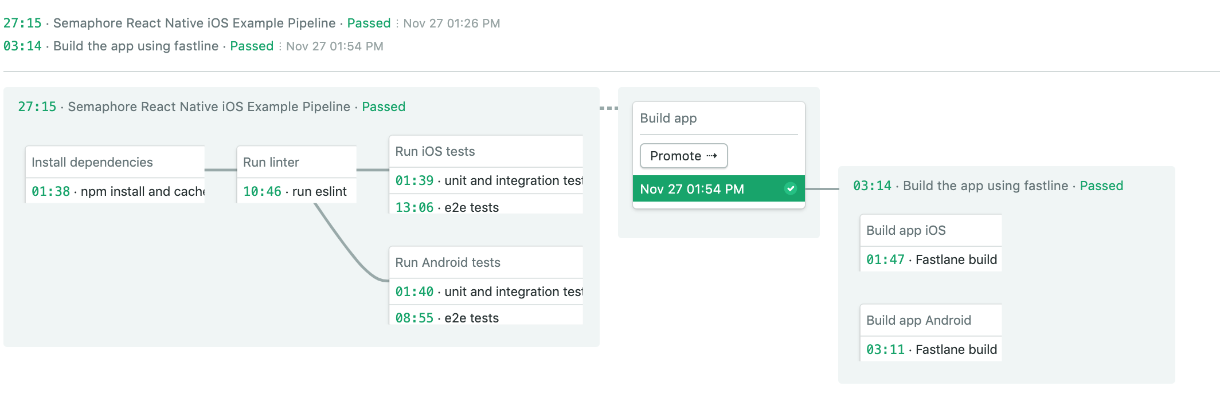Click the Promote button
This screenshot has width=1220, height=394.
coord(683,156)
